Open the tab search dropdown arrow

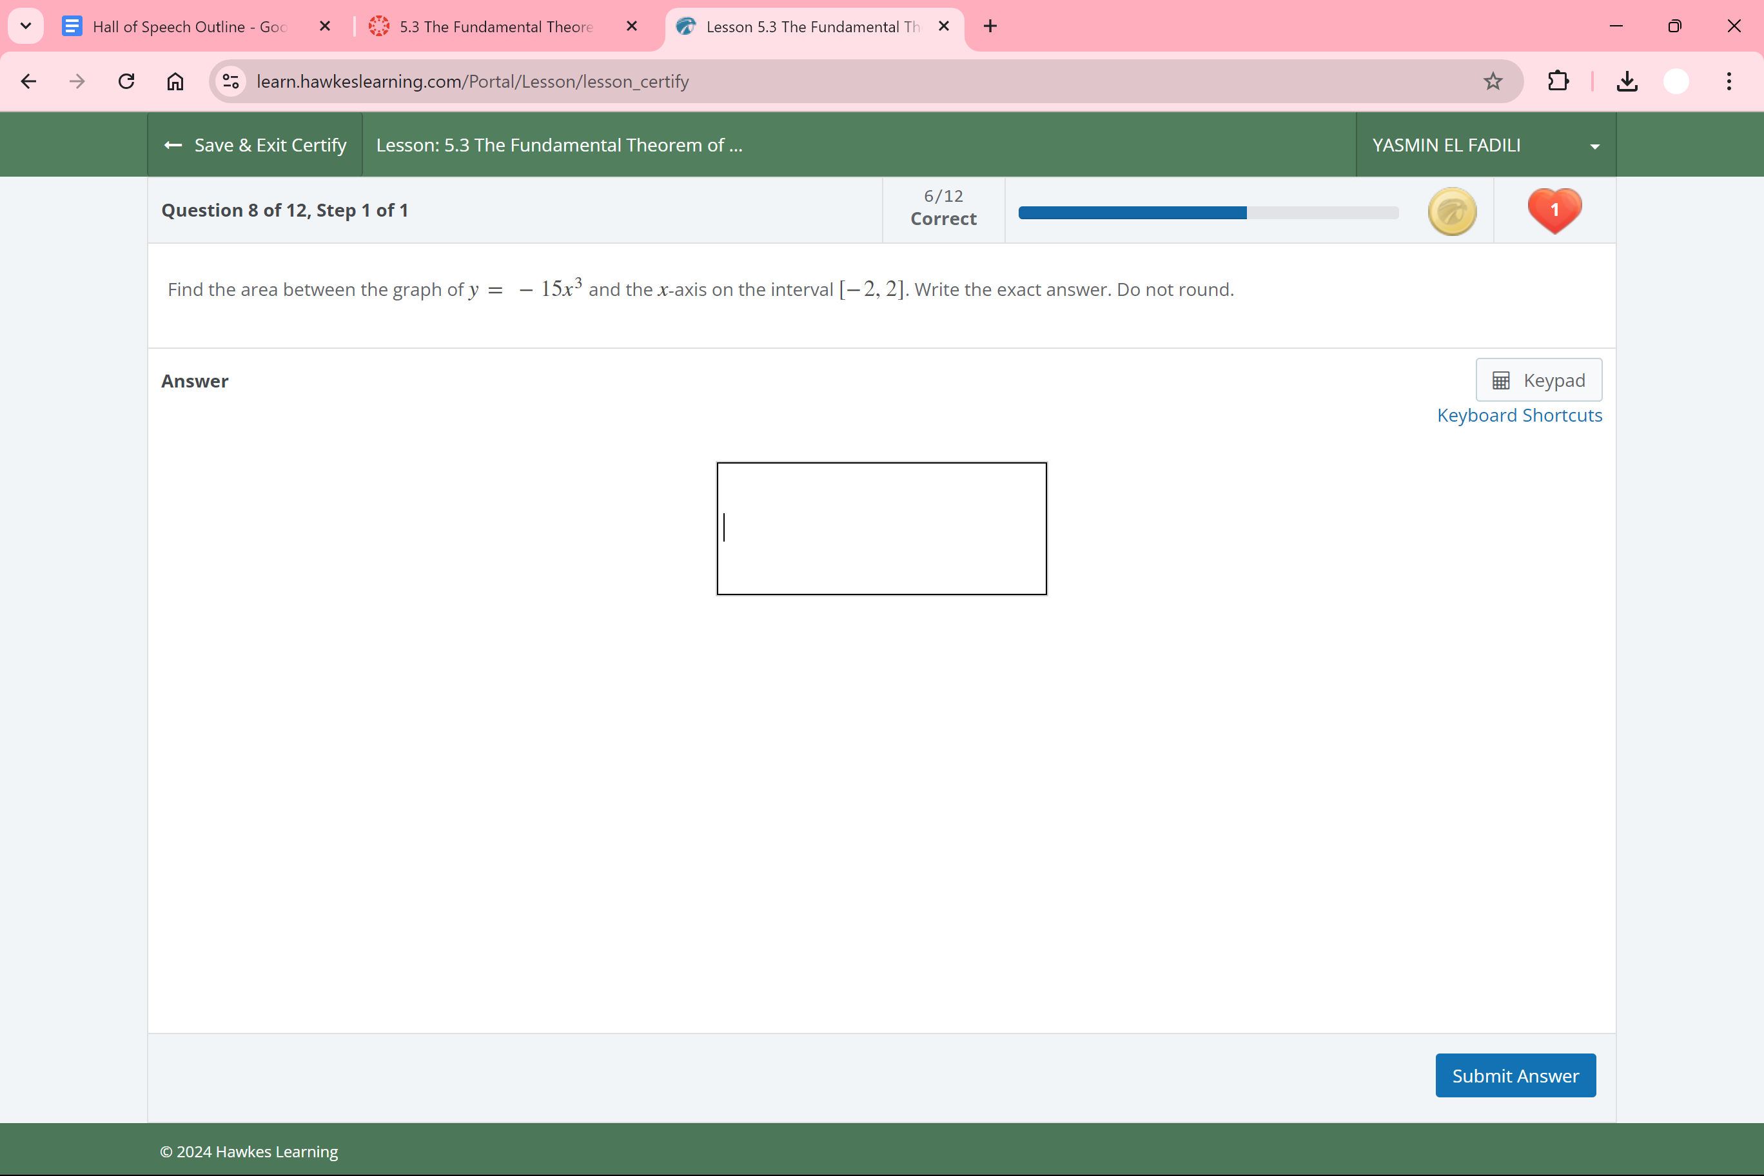(26, 26)
